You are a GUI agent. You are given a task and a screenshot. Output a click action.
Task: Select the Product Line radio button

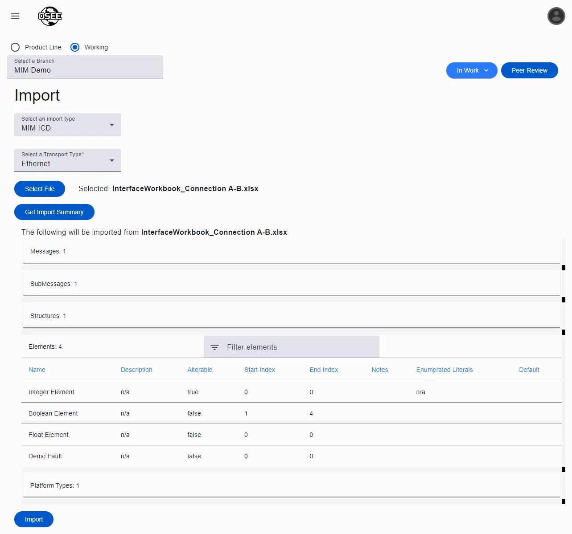coord(15,47)
